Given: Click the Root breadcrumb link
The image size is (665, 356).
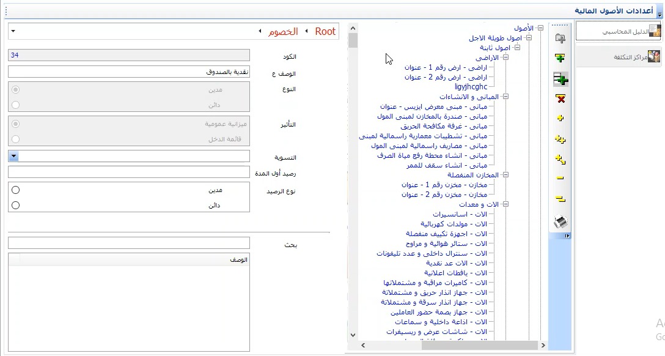Looking at the screenshot, I should pos(325,31).
